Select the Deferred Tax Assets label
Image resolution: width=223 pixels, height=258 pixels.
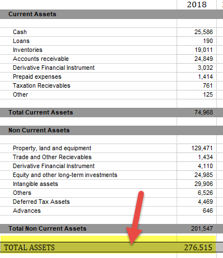click(41, 202)
